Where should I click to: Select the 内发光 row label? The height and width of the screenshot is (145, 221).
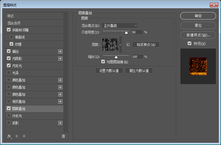(17, 66)
